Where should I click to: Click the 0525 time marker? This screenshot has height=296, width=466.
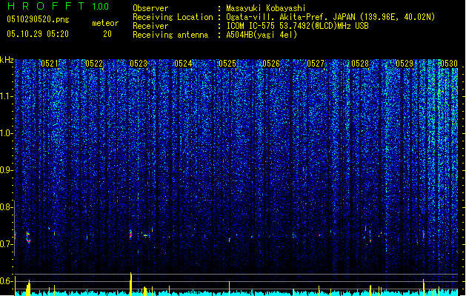point(227,64)
